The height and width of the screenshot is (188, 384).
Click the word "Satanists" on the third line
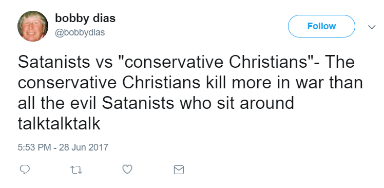pos(138,103)
